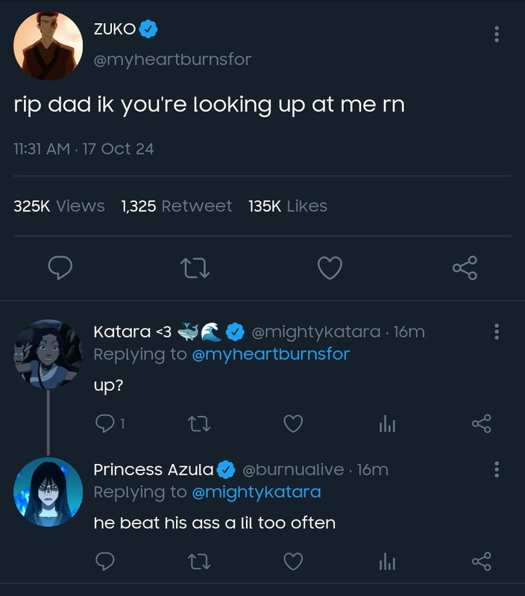
Task: Open more options on Princess Azula's reply
Action: [497, 469]
